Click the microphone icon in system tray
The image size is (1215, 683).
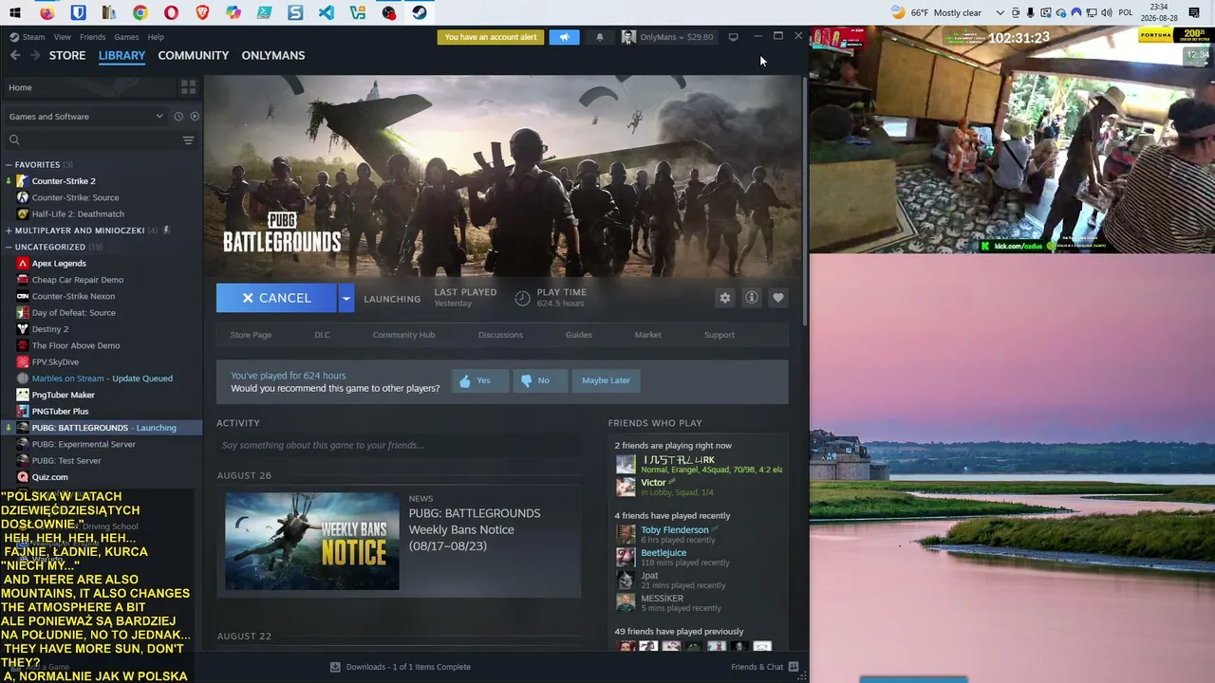[x=1030, y=12]
